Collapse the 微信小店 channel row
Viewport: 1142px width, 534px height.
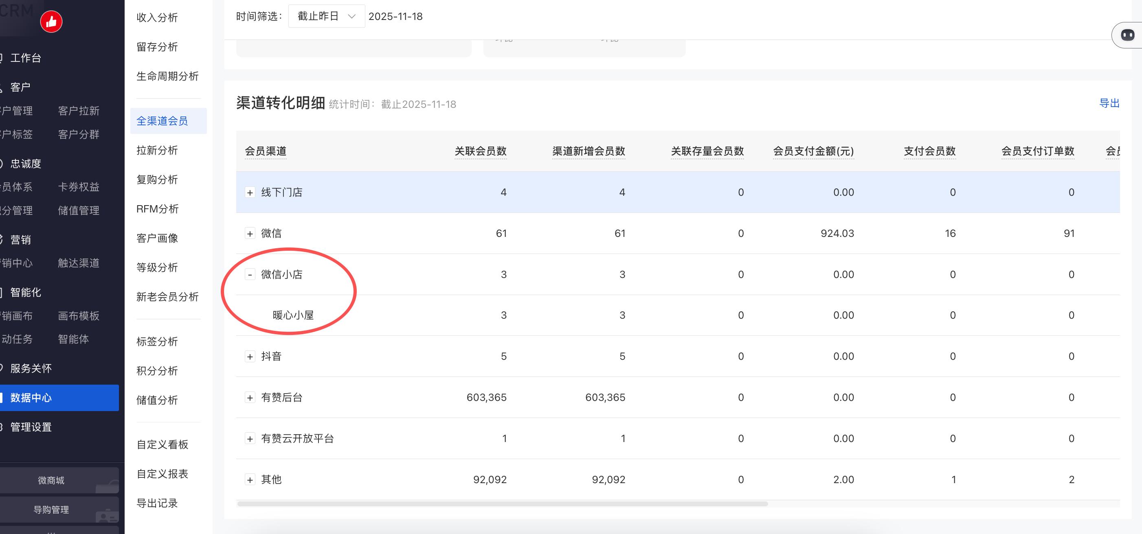(x=250, y=275)
